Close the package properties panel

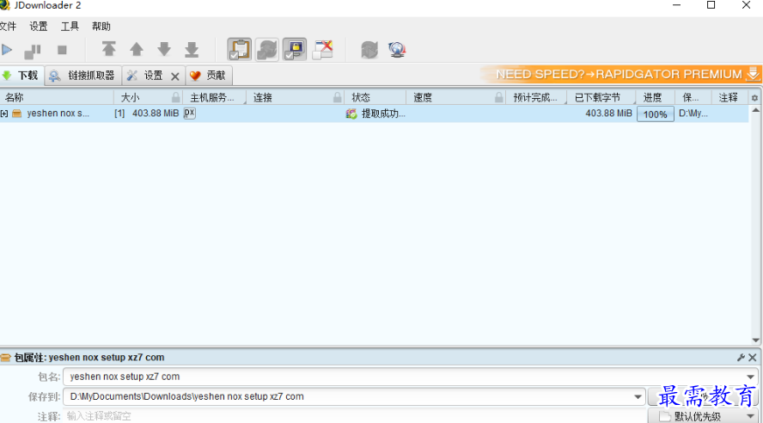[753, 358]
